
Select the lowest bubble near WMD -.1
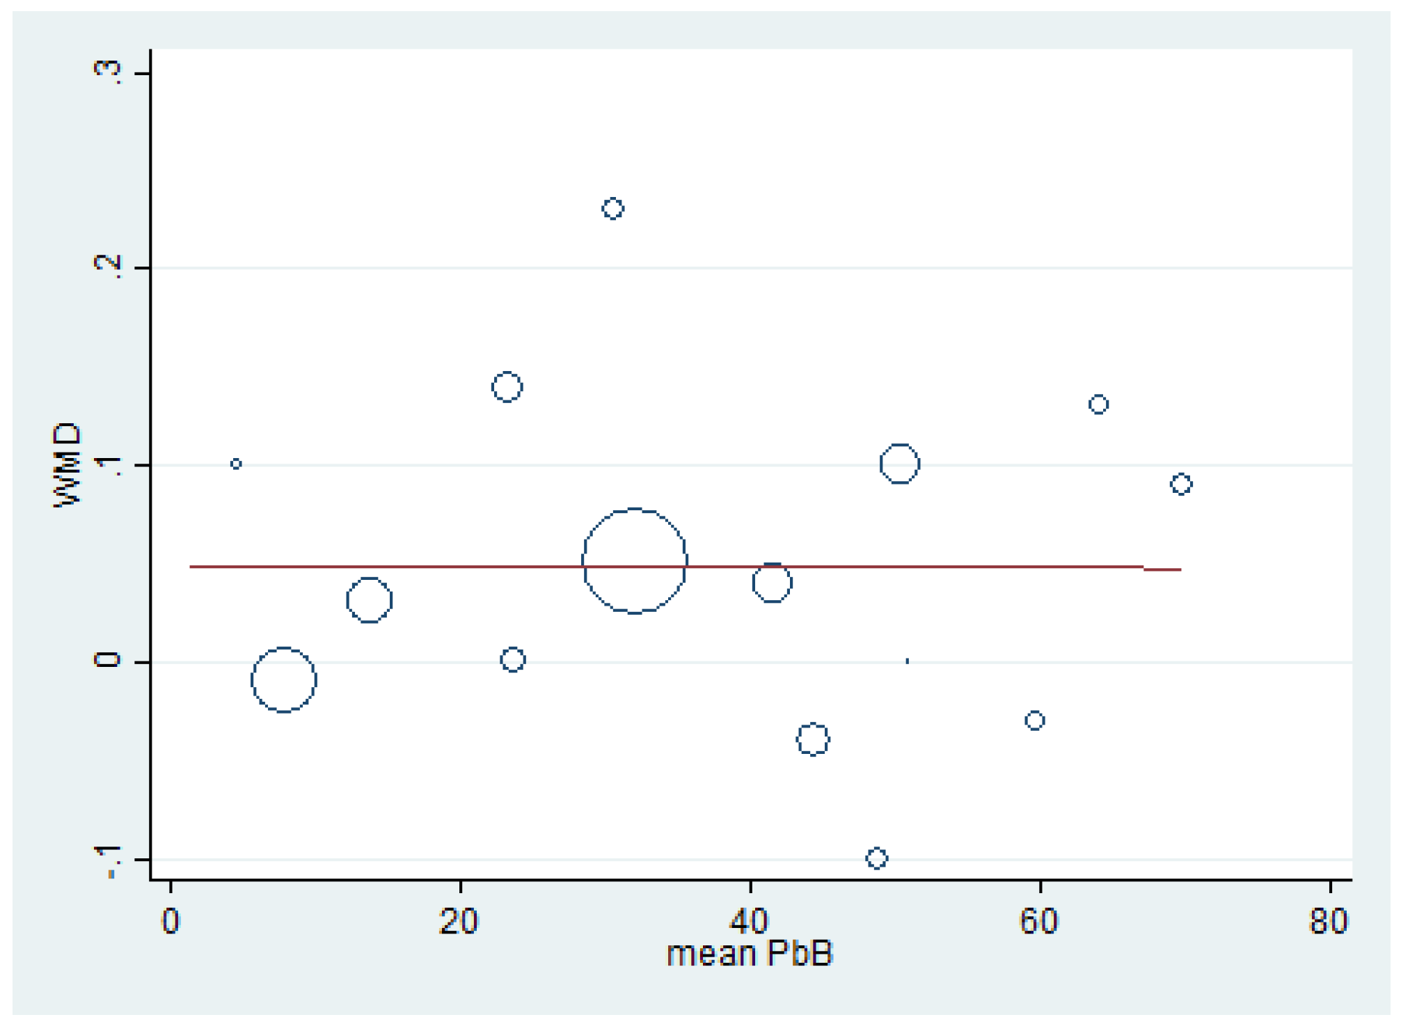point(876,858)
